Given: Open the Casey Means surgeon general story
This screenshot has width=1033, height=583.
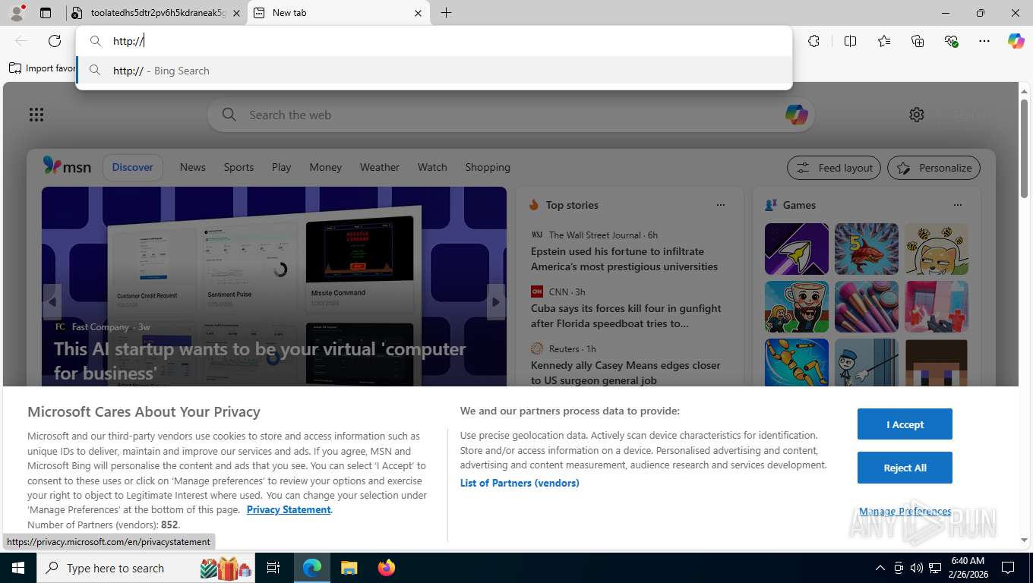Looking at the screenshot, I should [626, 373].
